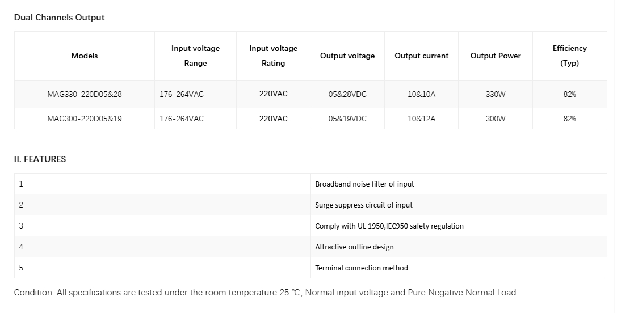Click the II. FEATURES heading
This screenshot has height=313, width=634.
(x=40, y=159)
